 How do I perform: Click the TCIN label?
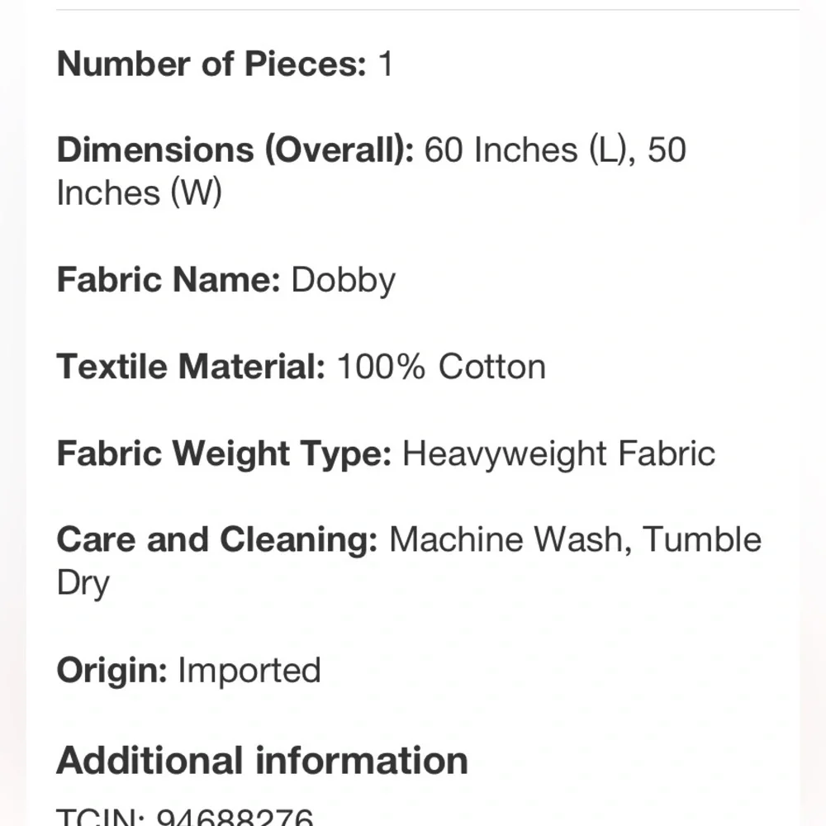point(101,817)
